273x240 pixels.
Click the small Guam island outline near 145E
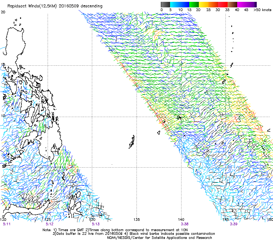224,81
